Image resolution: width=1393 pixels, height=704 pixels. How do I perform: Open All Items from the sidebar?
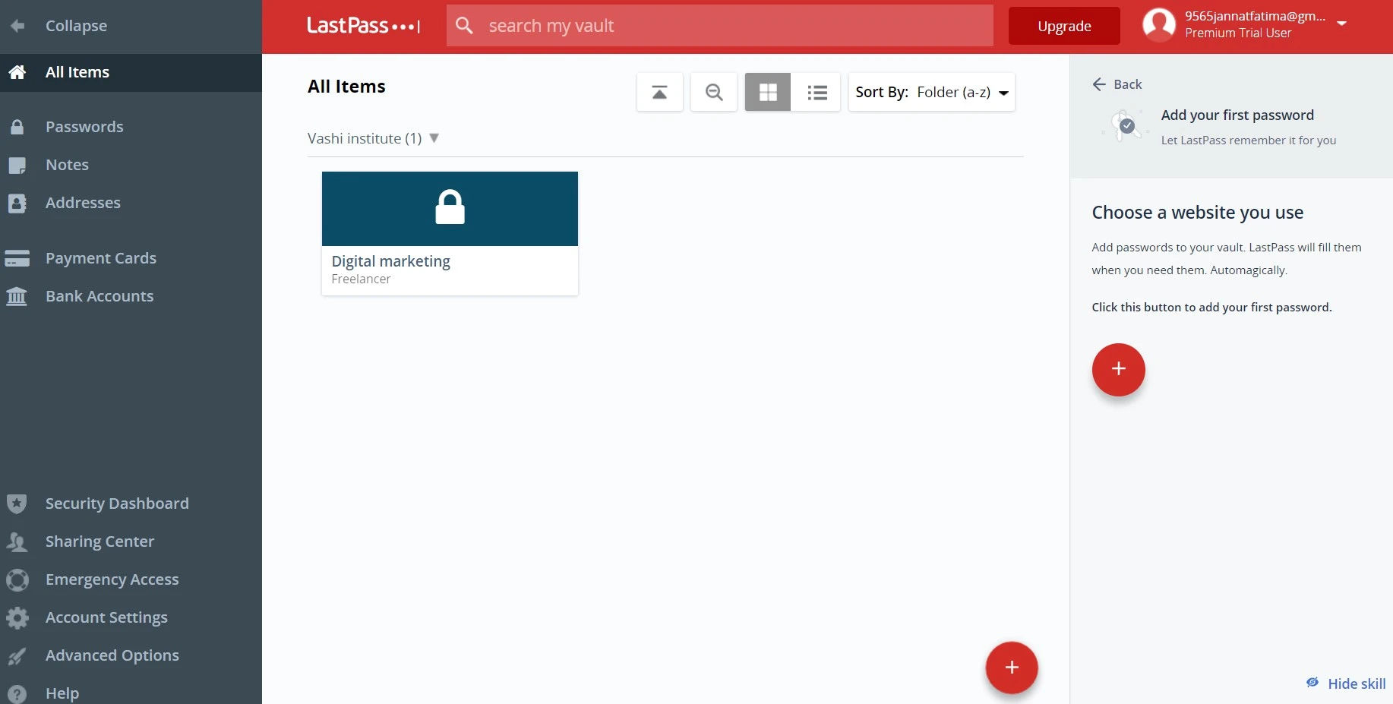tap(77, 72)
